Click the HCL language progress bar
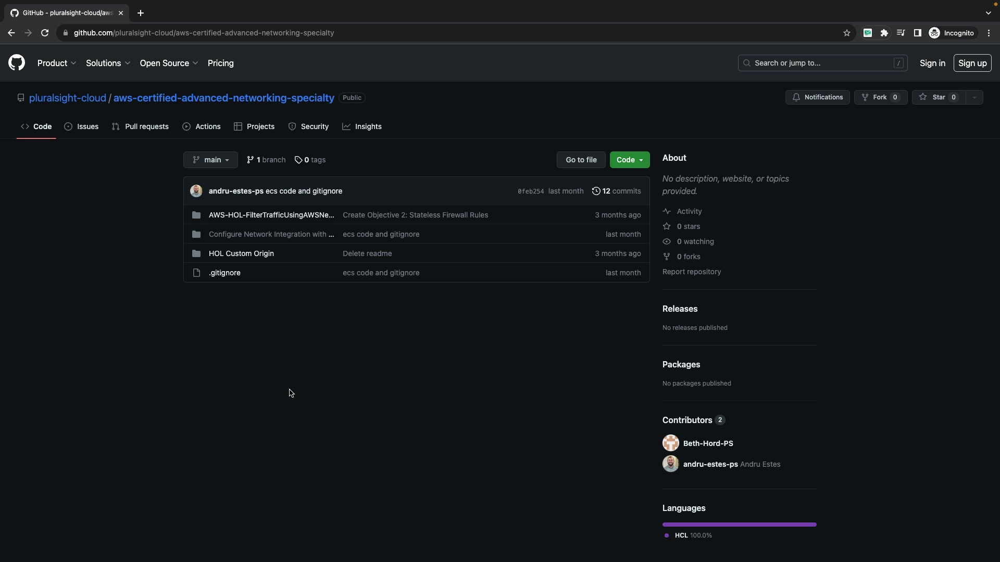Screen dimensions: 1000x562 coord(739,525)
